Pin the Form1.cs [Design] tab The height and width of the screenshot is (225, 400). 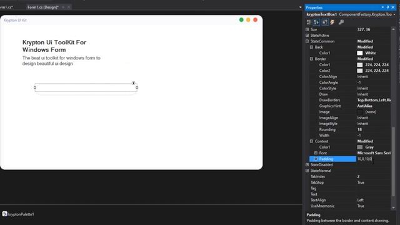63,7
